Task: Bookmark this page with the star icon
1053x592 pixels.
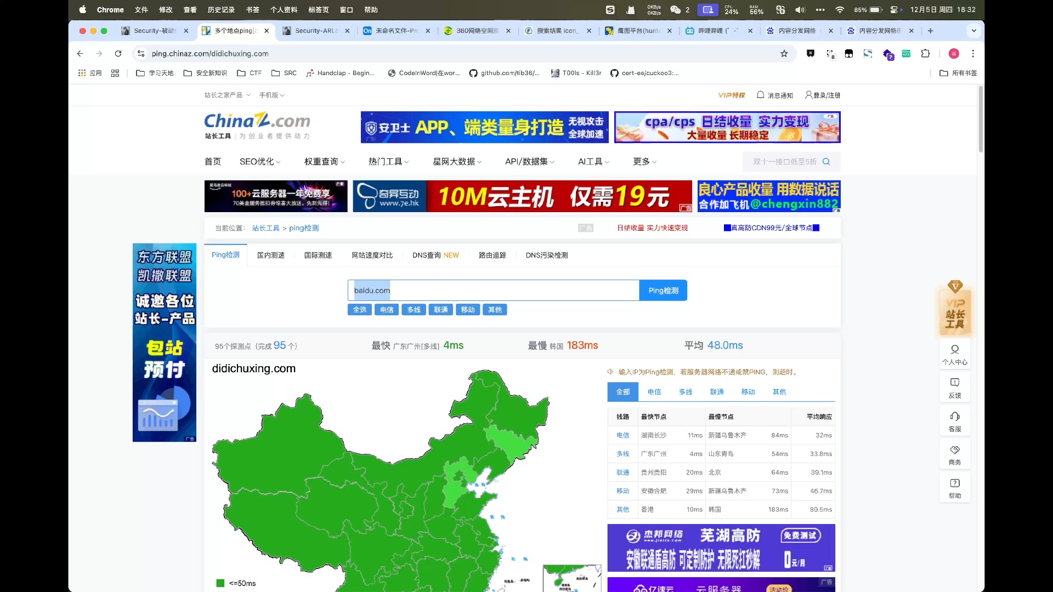Action: pyautogui.click(x=784, y=53)
